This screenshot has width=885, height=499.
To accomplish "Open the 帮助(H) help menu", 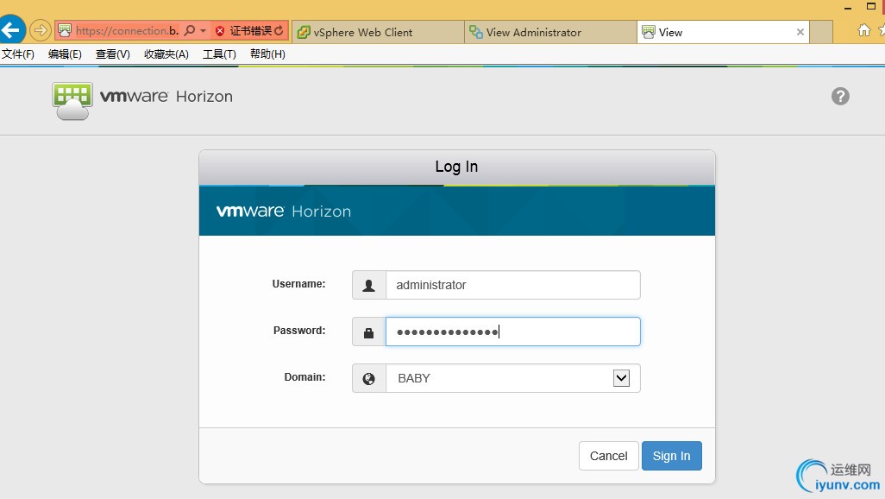I will [267, 54].
